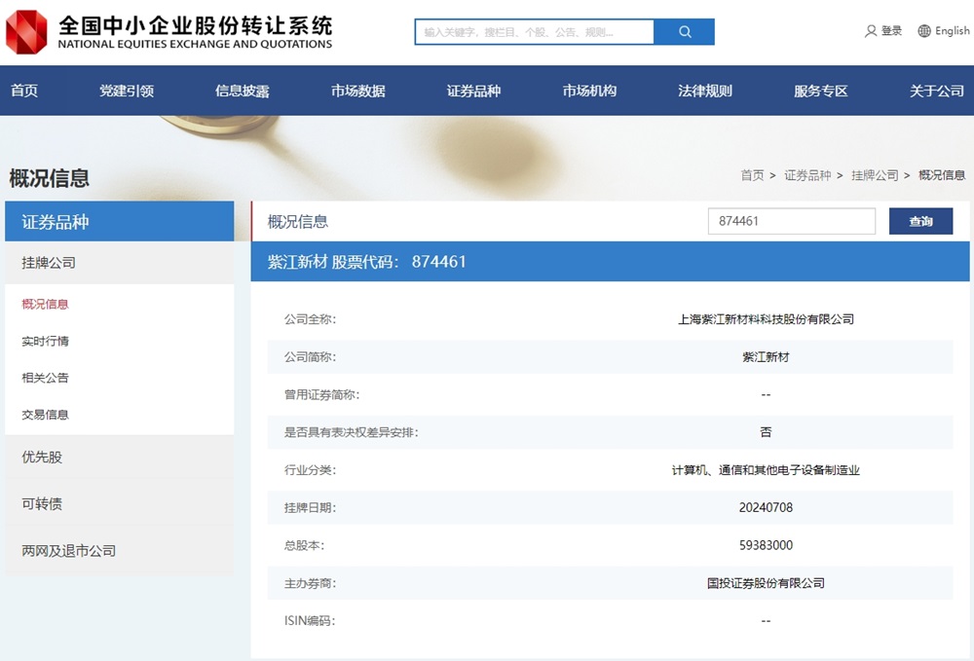Open the 信息披露 navigation menu

242,91
